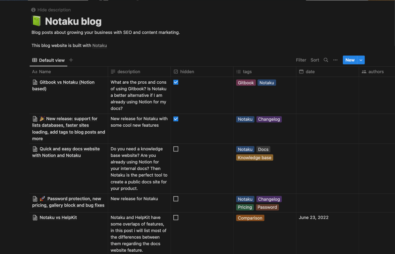Click the green book page icon
The width and height of the screenshot is (395, 254).
point(36,21)
